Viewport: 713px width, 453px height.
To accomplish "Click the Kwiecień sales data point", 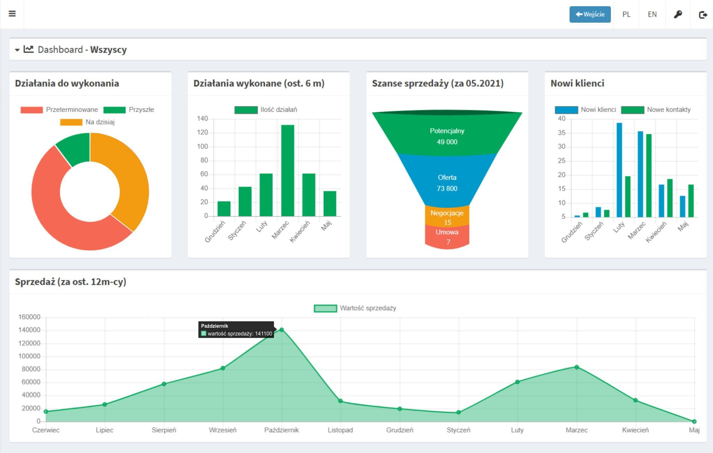I will coord(635,400).
